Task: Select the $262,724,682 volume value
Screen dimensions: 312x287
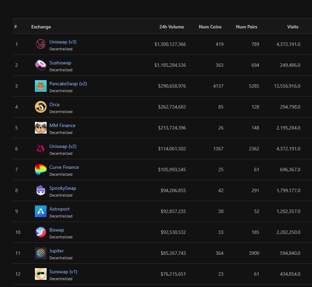Action: tap(172, 107)
